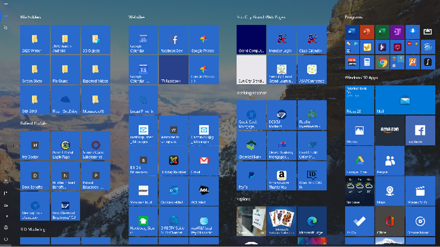Open the Weather forecast live tile

[359, 191]
